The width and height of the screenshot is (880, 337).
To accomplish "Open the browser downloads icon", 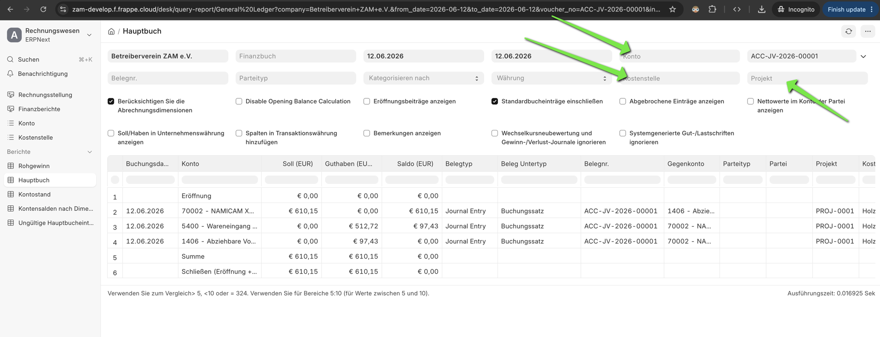I will (761, 9).
